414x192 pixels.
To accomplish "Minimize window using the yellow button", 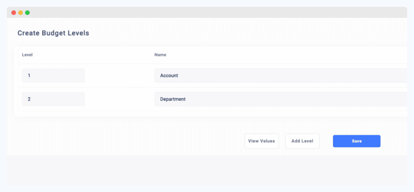I will [20, 13].
